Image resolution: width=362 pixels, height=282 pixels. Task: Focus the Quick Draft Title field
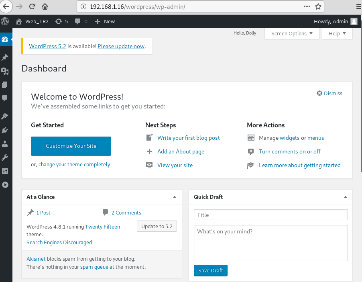270,215
